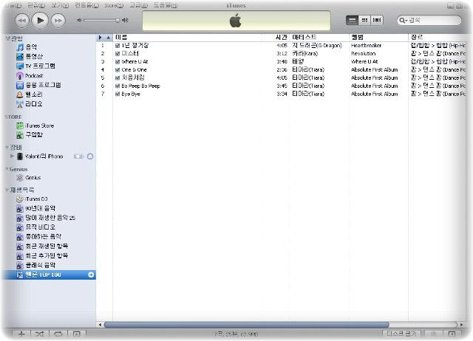Open the 도움말 help menu

166,5
